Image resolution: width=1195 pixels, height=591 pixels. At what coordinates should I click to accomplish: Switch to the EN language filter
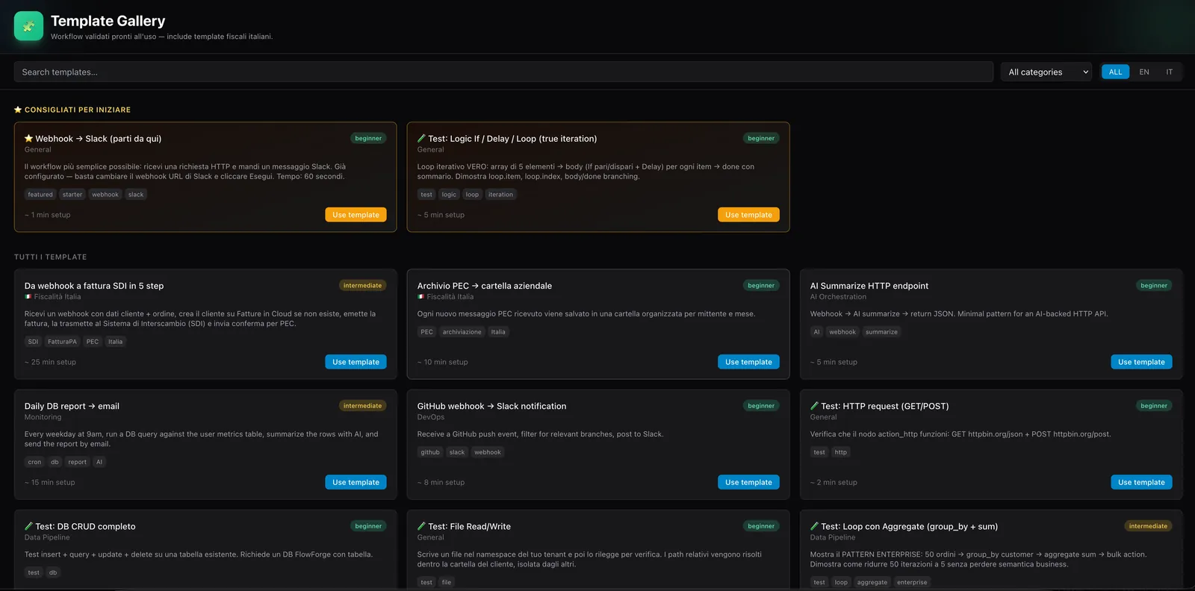[x=1143, y=72]
